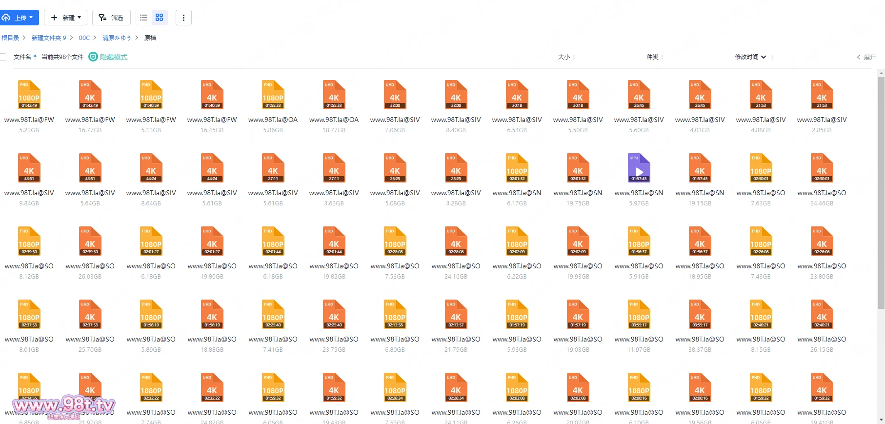
Task: Switch to list view layout
Action: pos(143,18)
